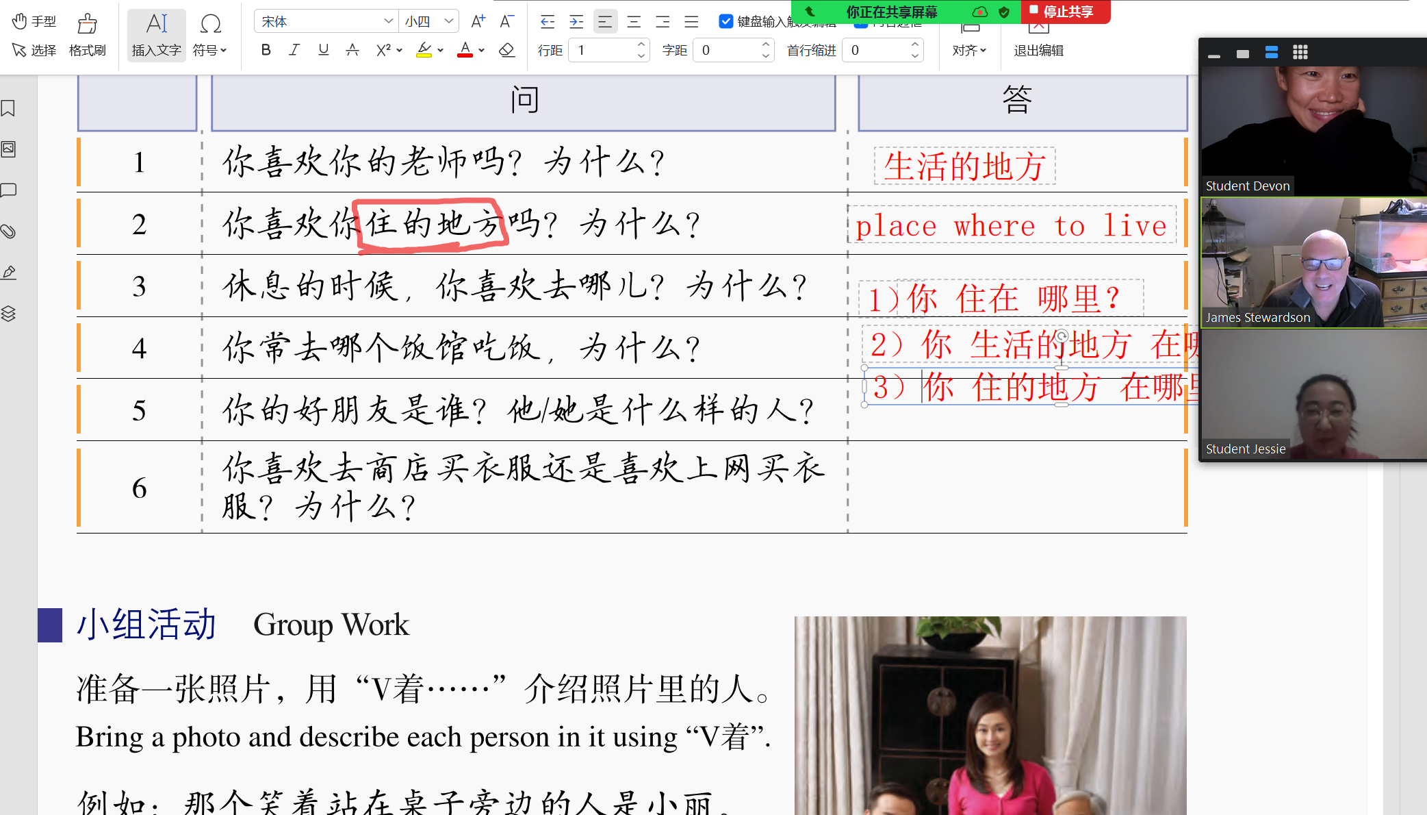Click the green security shield icon

coord(1004,12)
